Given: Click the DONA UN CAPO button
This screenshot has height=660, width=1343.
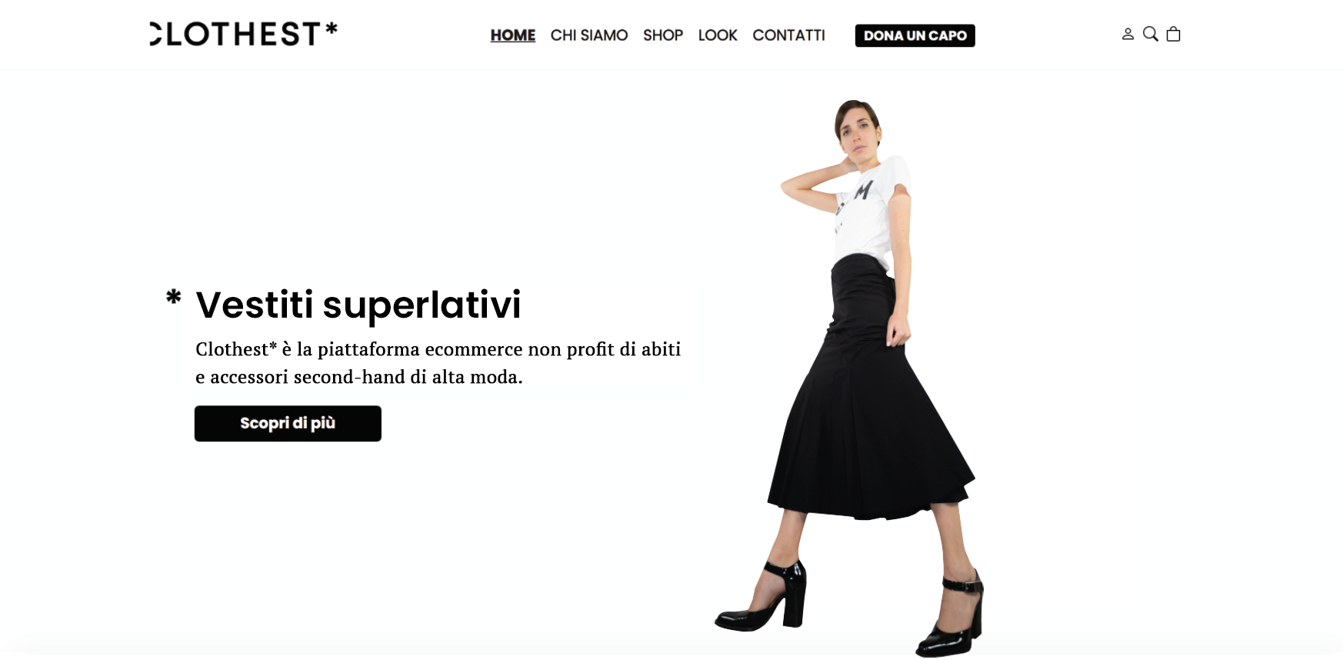Looking at the screenshot, I should pos(915,35).
